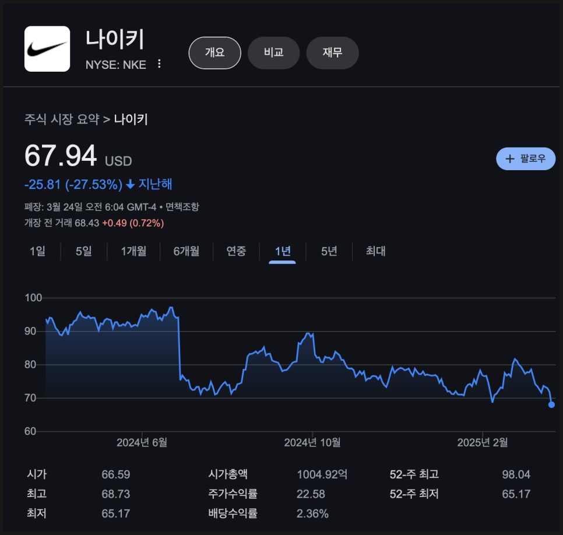The width and height of the screenshot is (563, 535).
Task: Show the 5년 chart range
Action: pyautogui.click(x=329, y=251)
